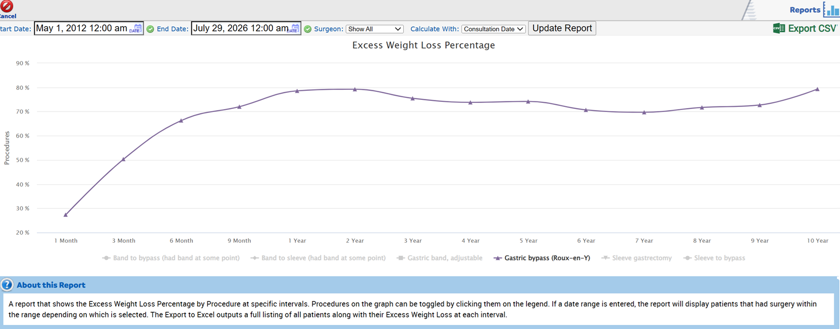Image resolution: width=840 pixels, height=329 pixels.
Task: Click the 4 Year data point marker
Action: click(470, 102)
